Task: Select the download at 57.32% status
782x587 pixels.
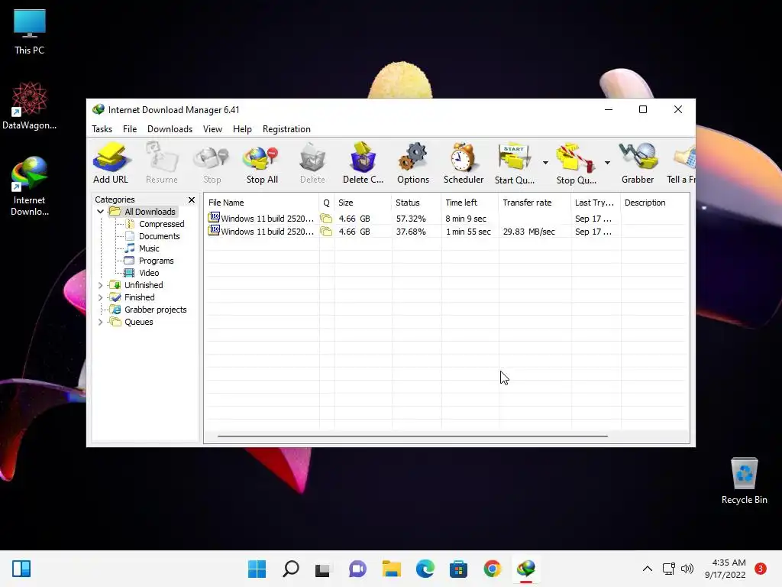Action: (x=446, y=219)
